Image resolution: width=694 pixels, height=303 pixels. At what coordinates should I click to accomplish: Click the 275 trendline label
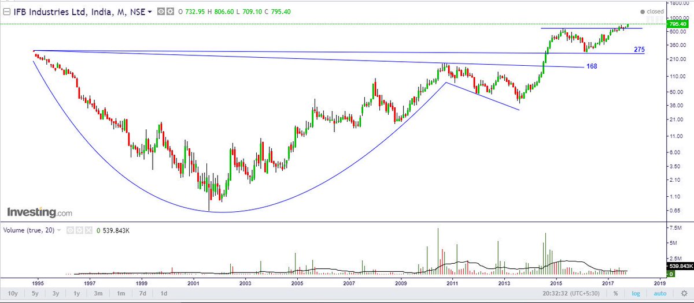[639, 50]
